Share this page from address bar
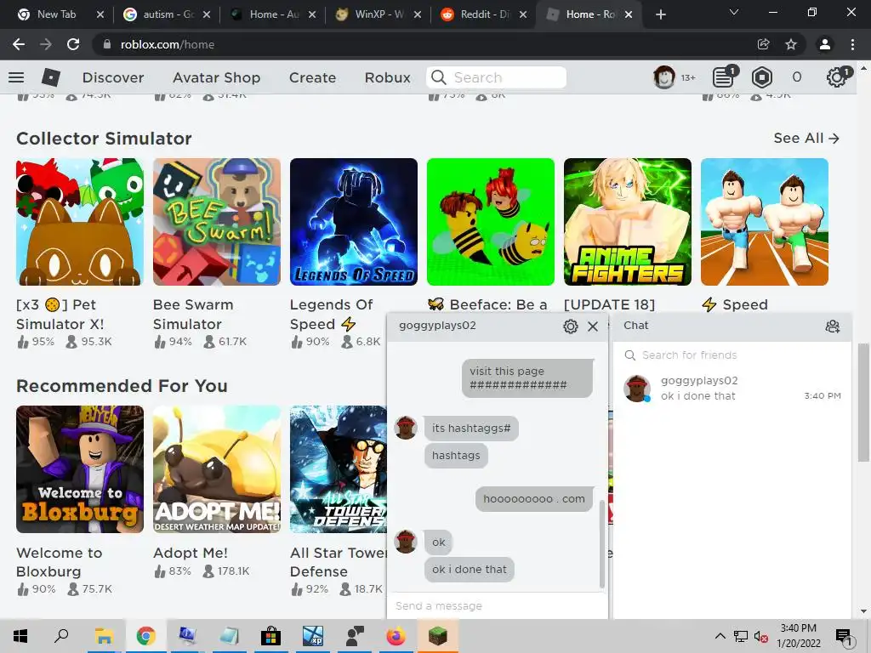The height and width of the screenshot is (653, 871). click(x=763, y=44)
